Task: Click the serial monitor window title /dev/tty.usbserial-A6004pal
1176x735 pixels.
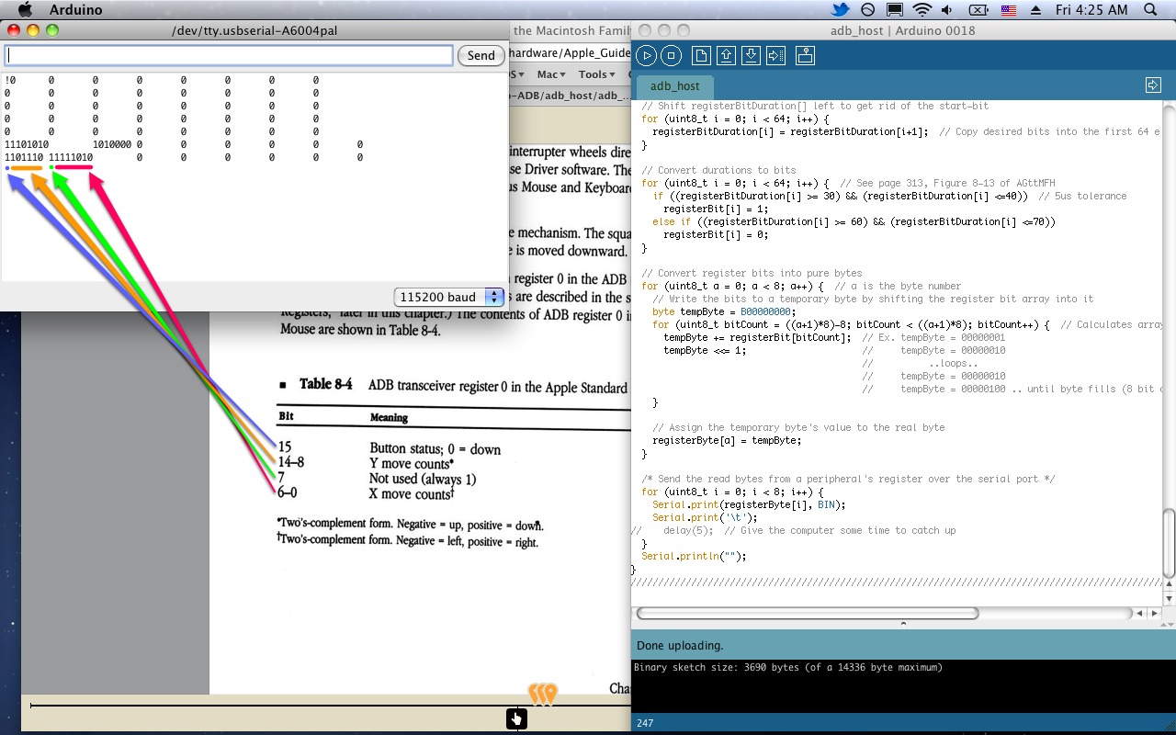Action: (x=254, y=30)
